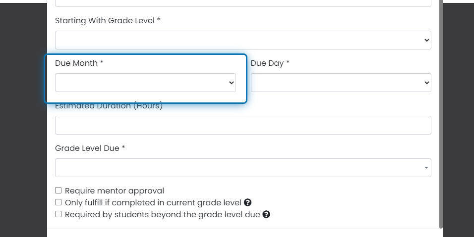This screenshot has width=474, height=237.
Task: Click the Require mentor approval label text
Action: coord(115,191)
